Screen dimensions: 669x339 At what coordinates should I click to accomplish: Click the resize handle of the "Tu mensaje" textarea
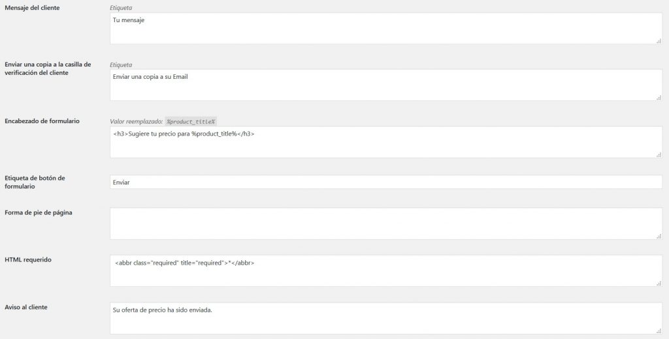click(659, 40)
